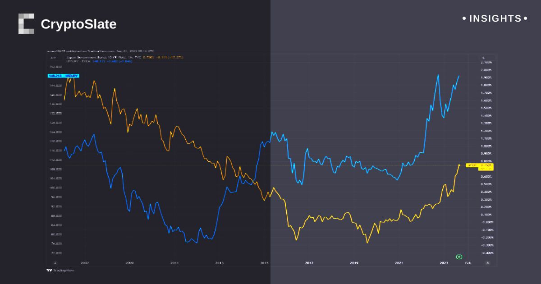Click the 2011 label on time axis
This screenshot has width=541, height=284.
tap(174, 262)
